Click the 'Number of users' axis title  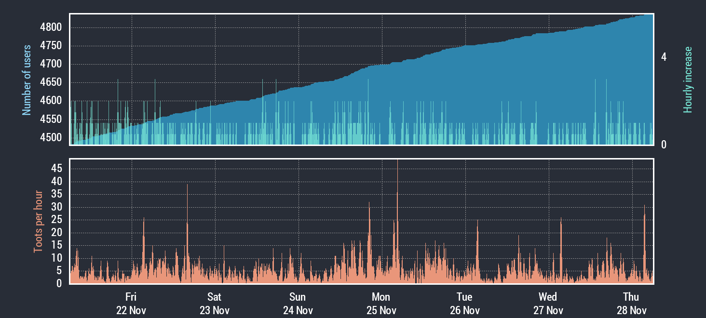click(x=27, y=80)
